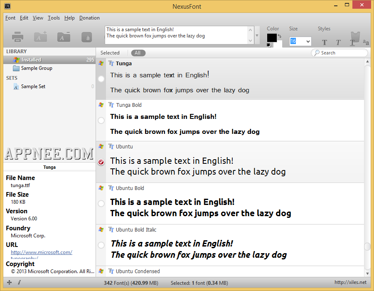
Task: Uncheck the selected Ubuntu font mark
Action: (101, 162)
